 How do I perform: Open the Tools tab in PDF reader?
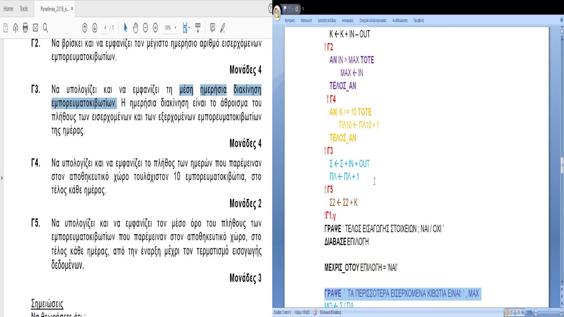[x=24, y=9]
